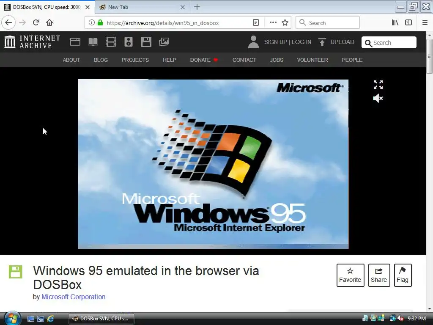Close the DOSBox SVN tab
Screen dimensions: 433x325
[88, 7]
